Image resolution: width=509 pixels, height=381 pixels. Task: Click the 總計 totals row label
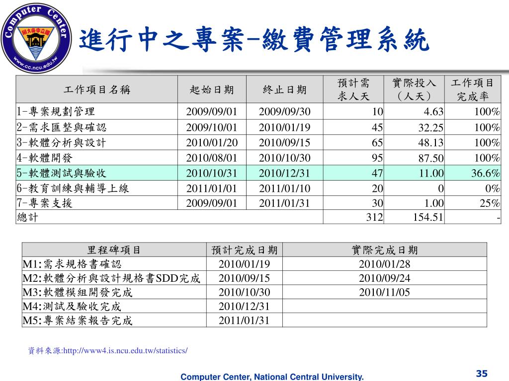tap(28, 217)
